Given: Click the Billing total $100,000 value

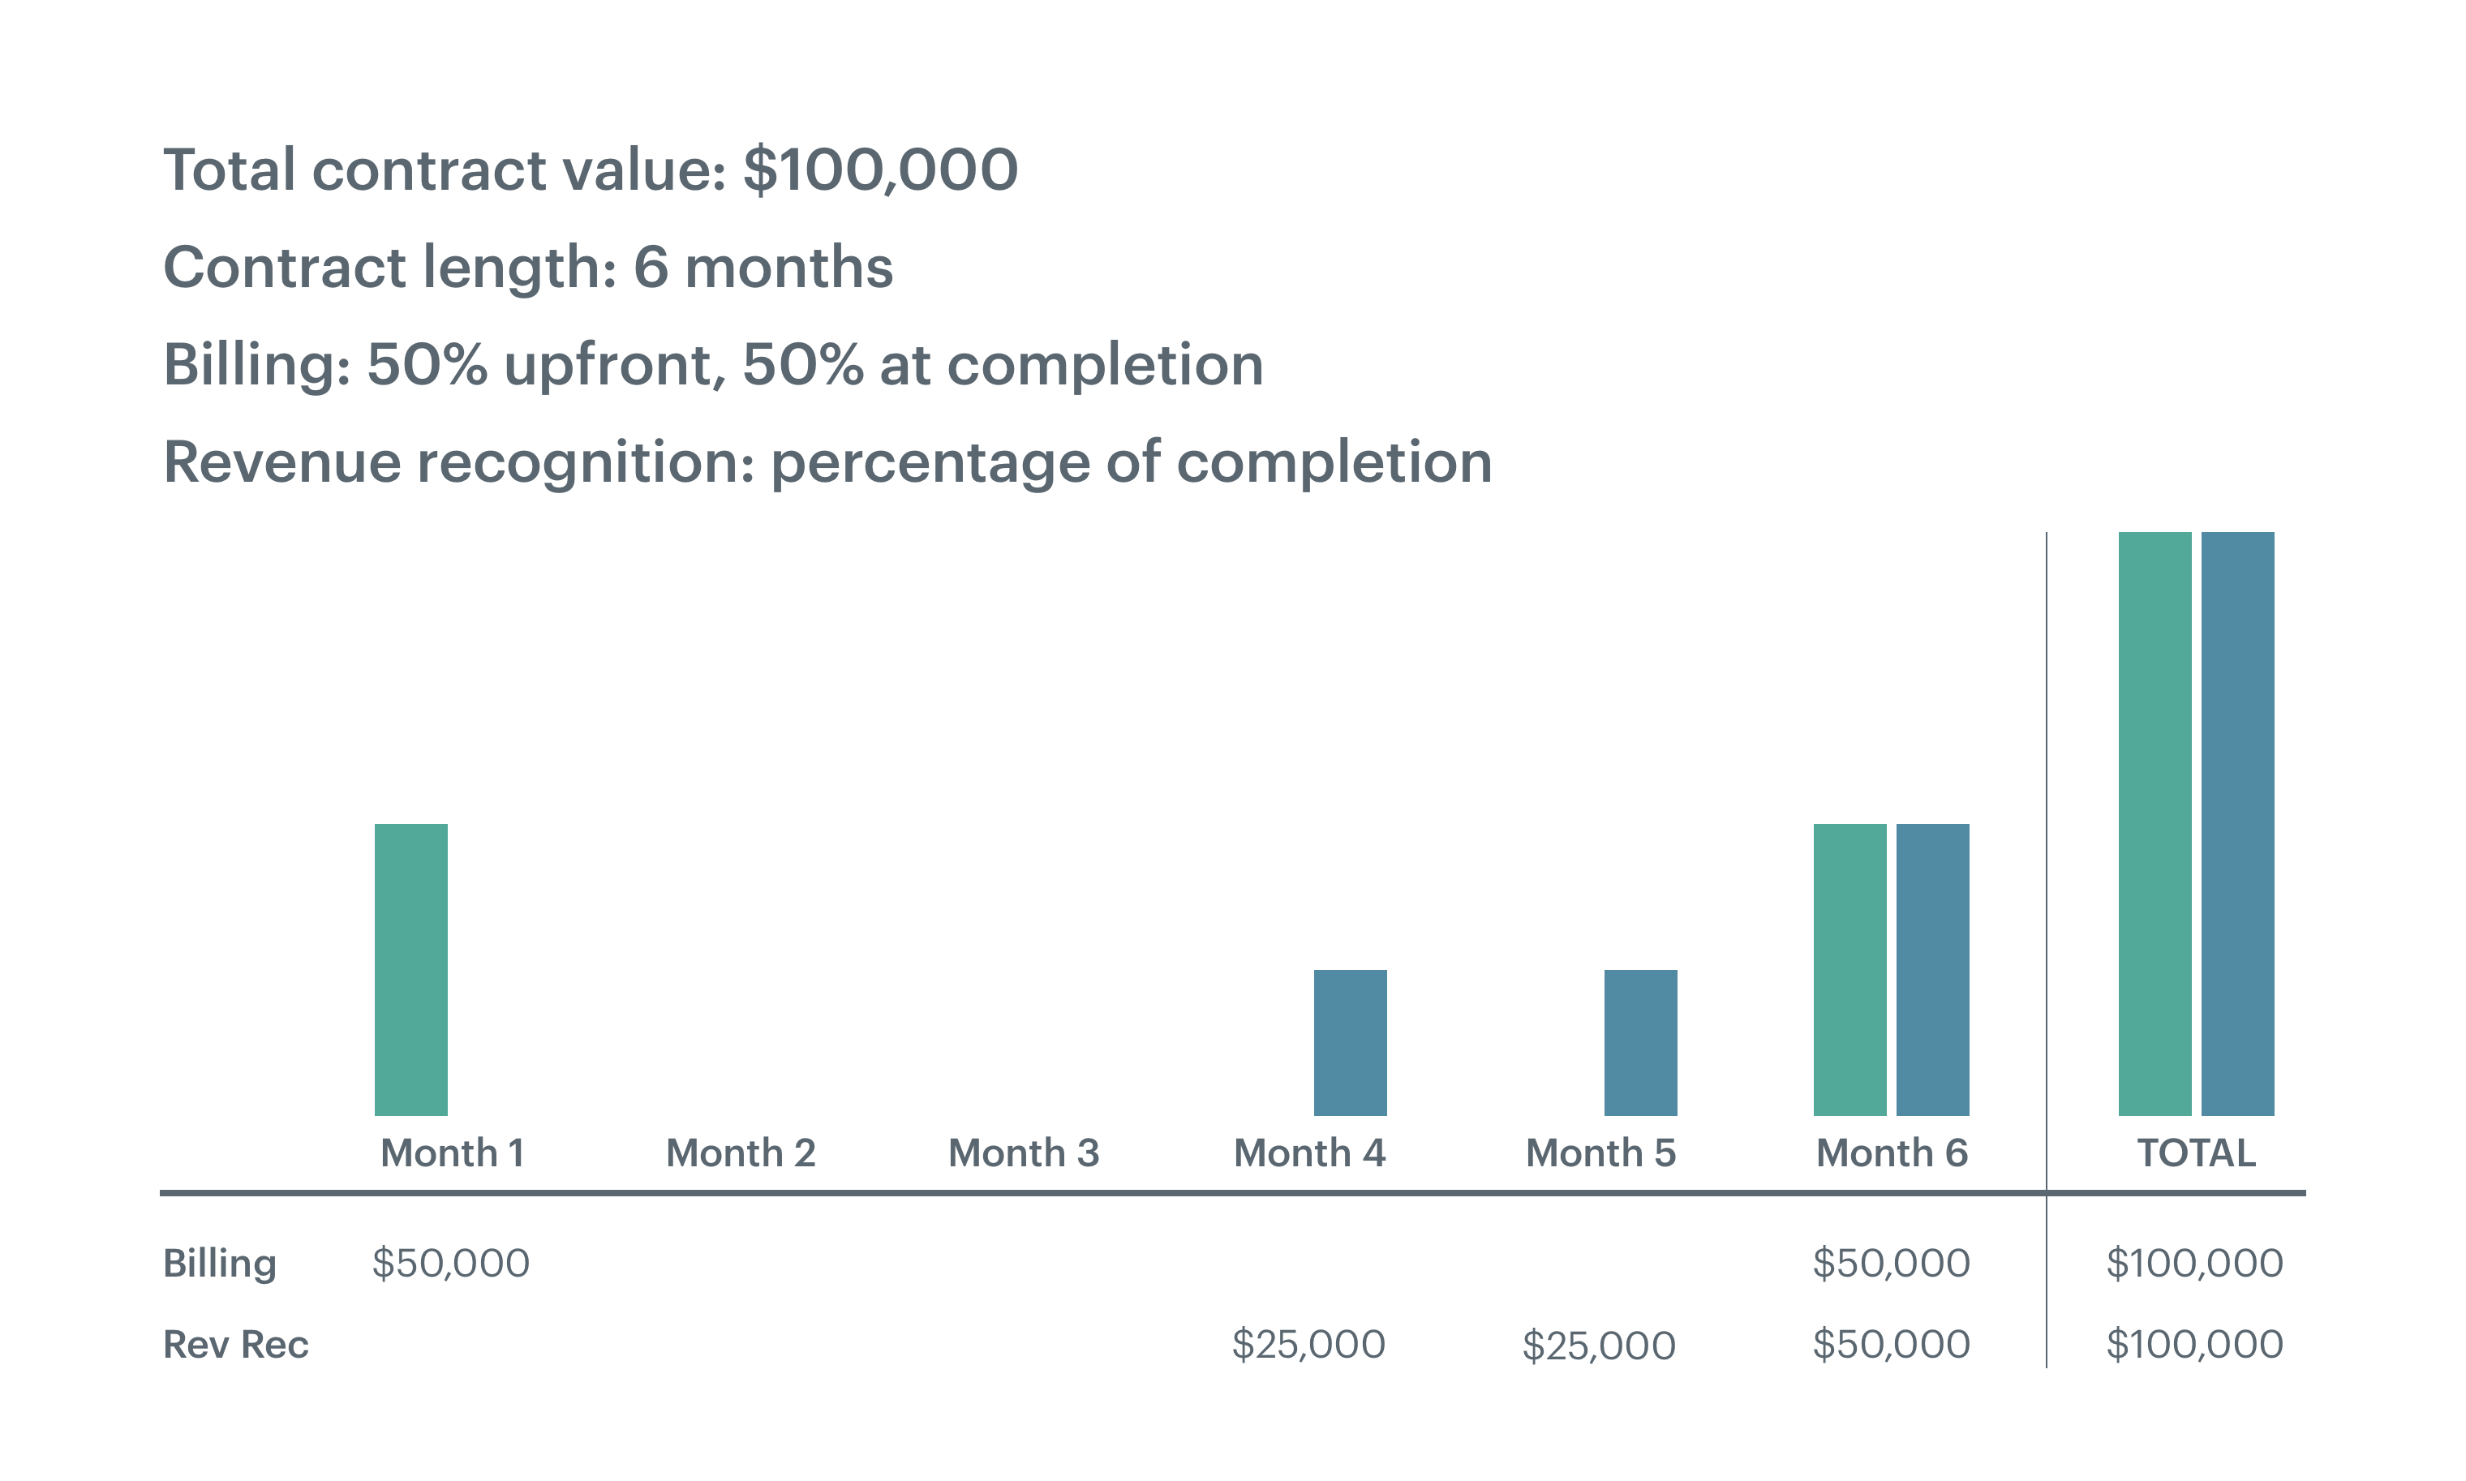Looking at the screenshot, I should 2193,1264.
